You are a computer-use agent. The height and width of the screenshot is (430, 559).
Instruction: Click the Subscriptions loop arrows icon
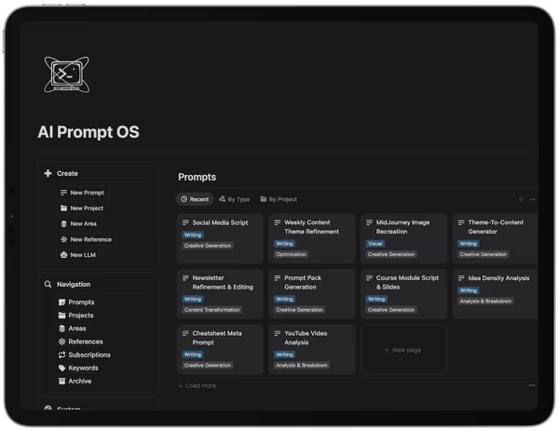61,355
